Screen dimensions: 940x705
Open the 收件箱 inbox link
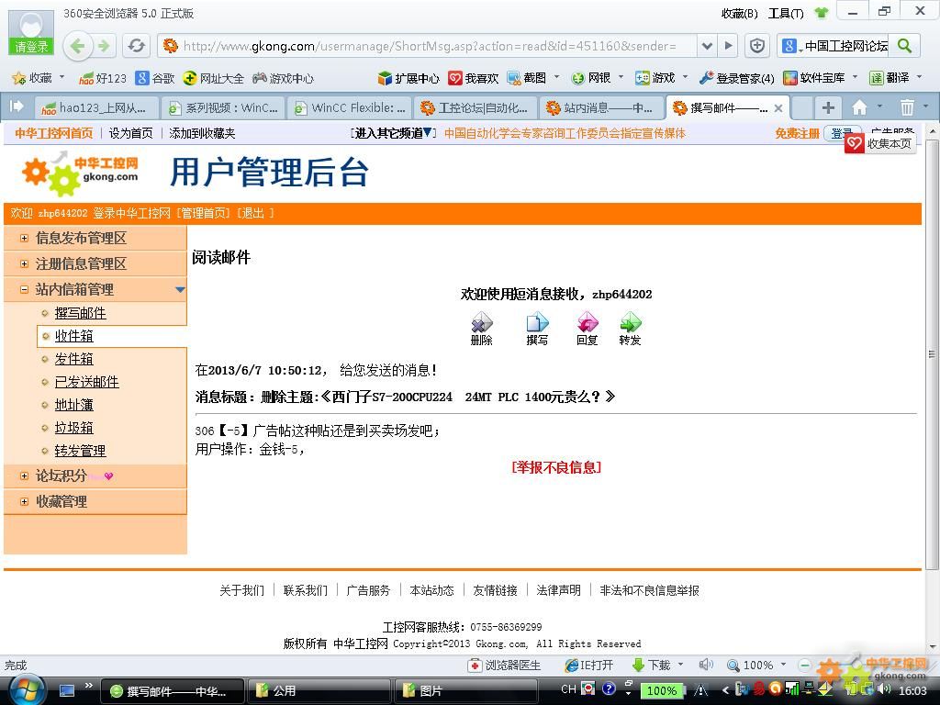coord(74,336)
